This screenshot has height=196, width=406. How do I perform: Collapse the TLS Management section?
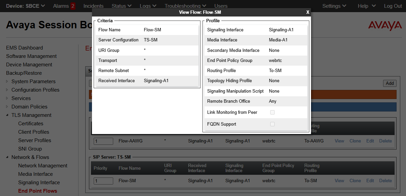pyautogui.click(x=8, y=115)
